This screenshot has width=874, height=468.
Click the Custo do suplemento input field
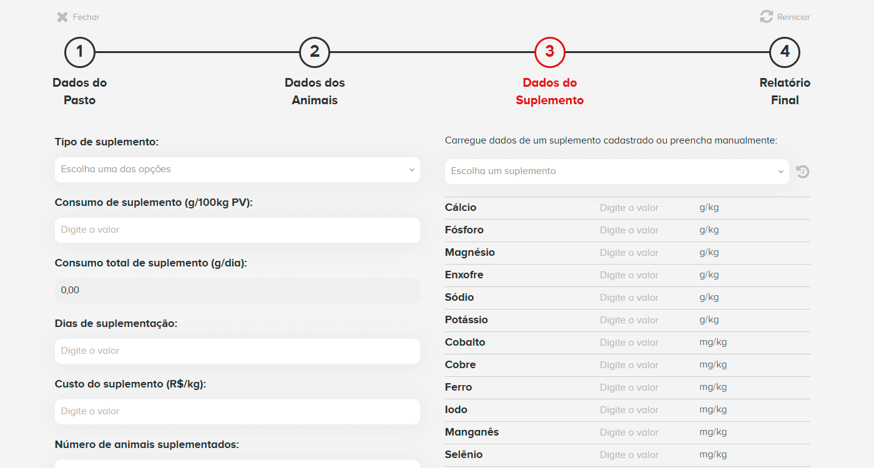coord(237,411)
